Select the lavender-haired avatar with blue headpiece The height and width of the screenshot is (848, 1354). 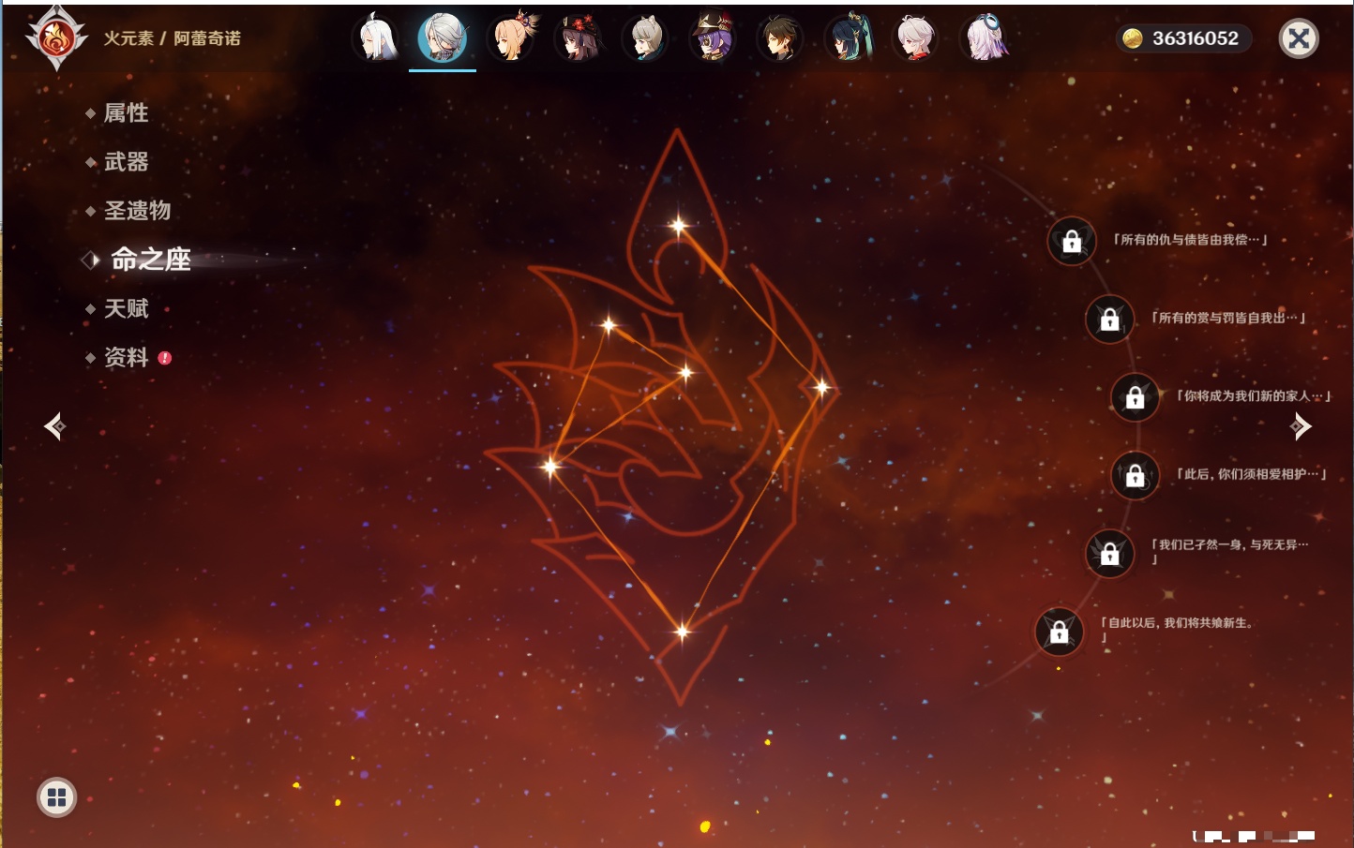[x=983, y=38]
